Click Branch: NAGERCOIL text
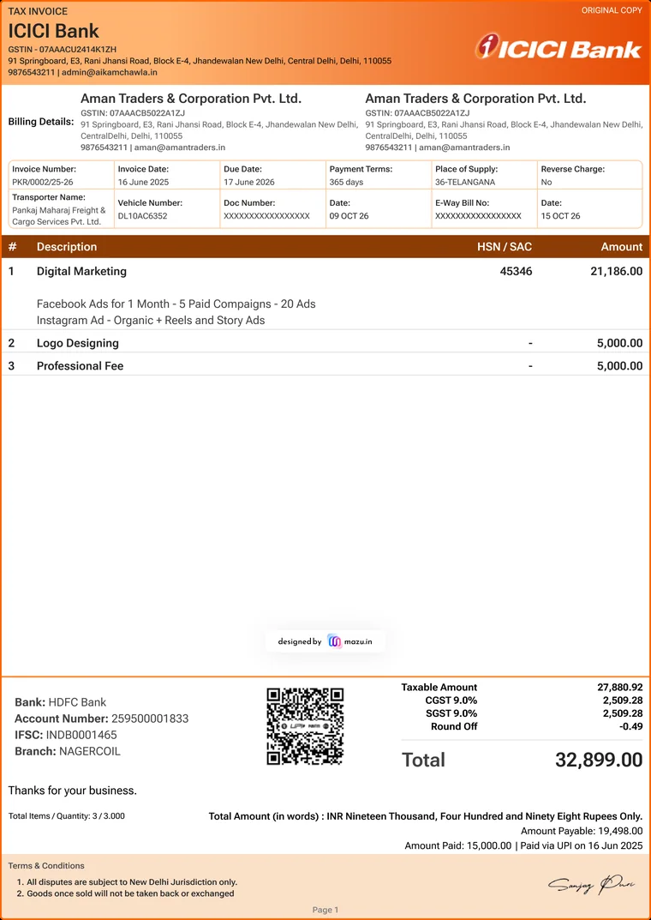Image resolution: width=651 pixels, height=920 pixels. [x=68, y=751]
